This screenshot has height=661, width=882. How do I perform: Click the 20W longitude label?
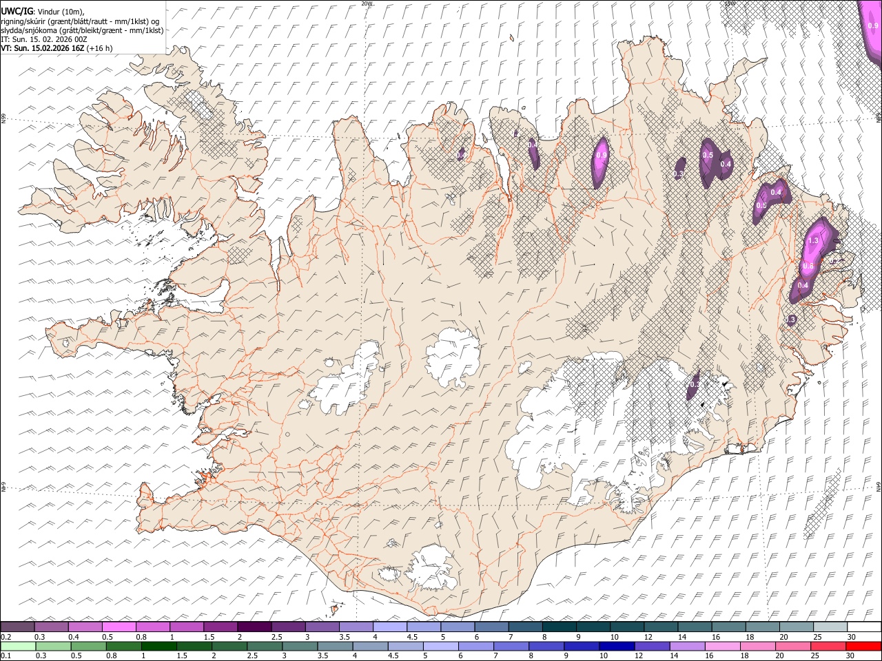click(x=367, y=3)
